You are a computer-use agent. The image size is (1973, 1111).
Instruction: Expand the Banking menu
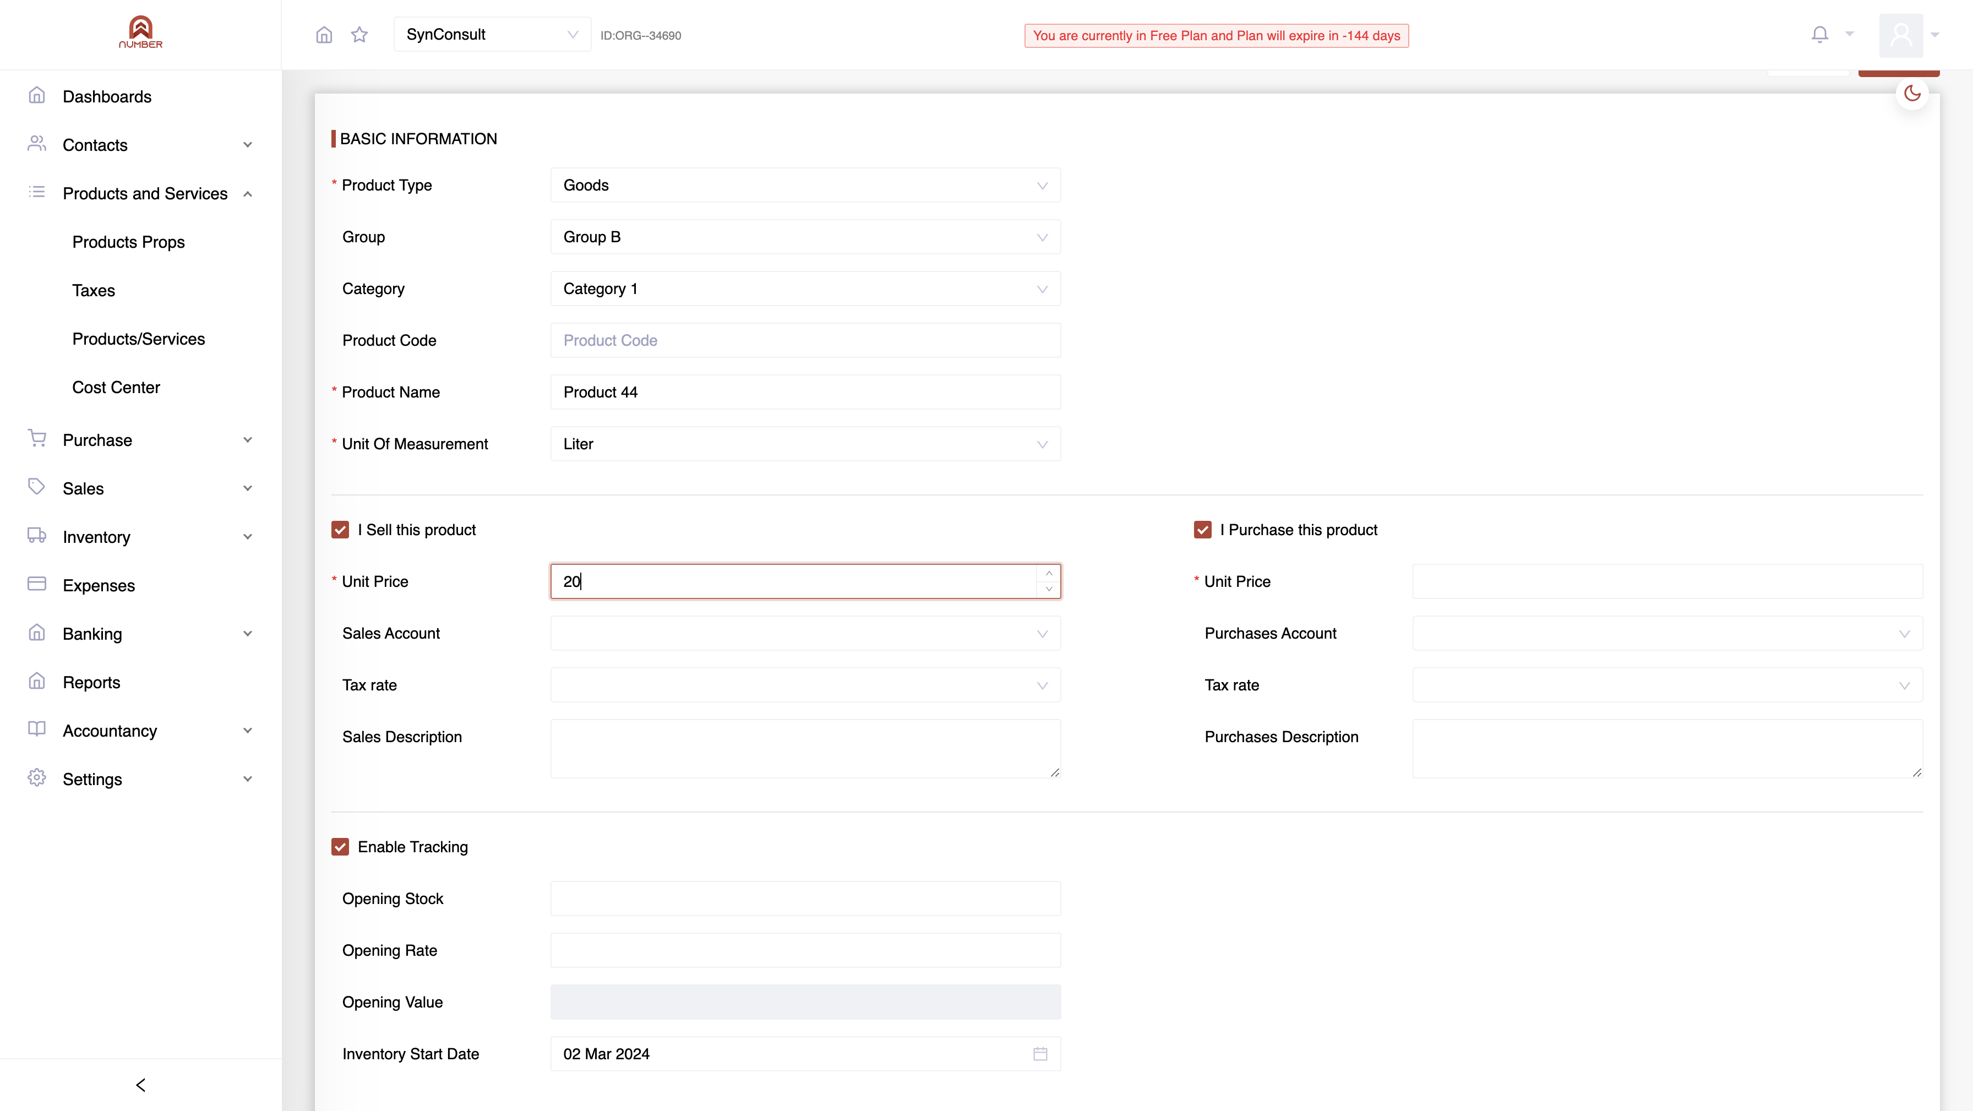[x=141, y=634]
